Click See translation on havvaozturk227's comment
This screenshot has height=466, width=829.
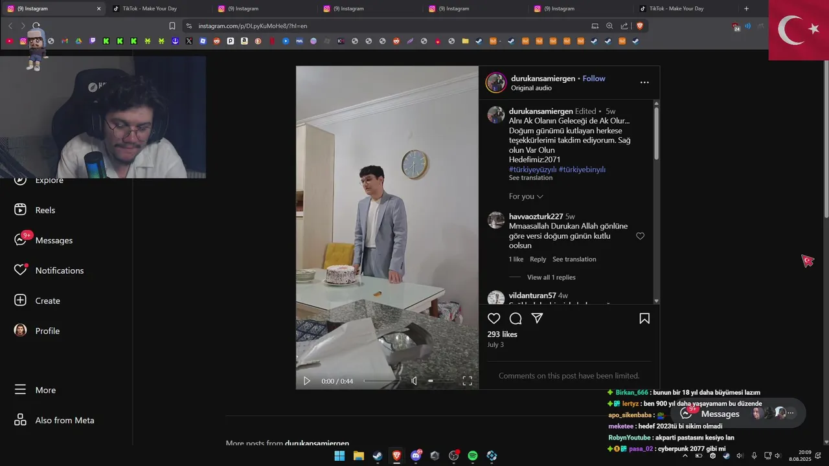click(x=574, y=259)
